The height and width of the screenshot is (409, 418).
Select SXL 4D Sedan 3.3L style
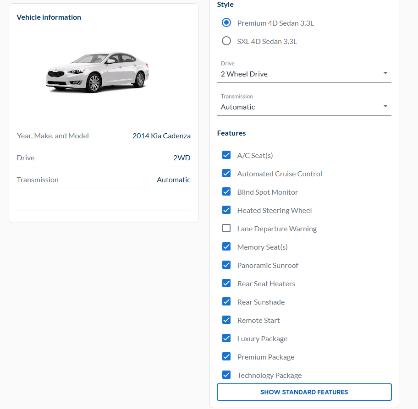coord(226,41)
